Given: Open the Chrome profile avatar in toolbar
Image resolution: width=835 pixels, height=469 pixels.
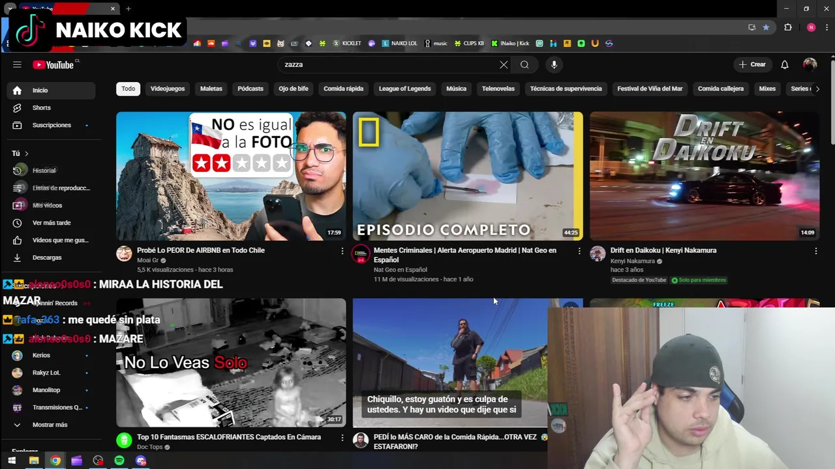Looking at the screenshot, I should [x=811, y=27].
